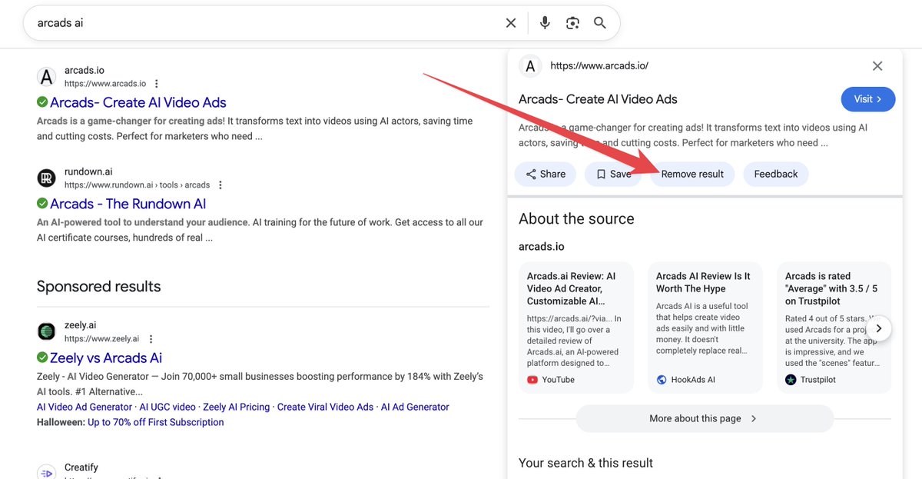The width and height of the screenshot is (922, 479).
Task: Click the Sponsored results heading
Action: pos(99,287)
